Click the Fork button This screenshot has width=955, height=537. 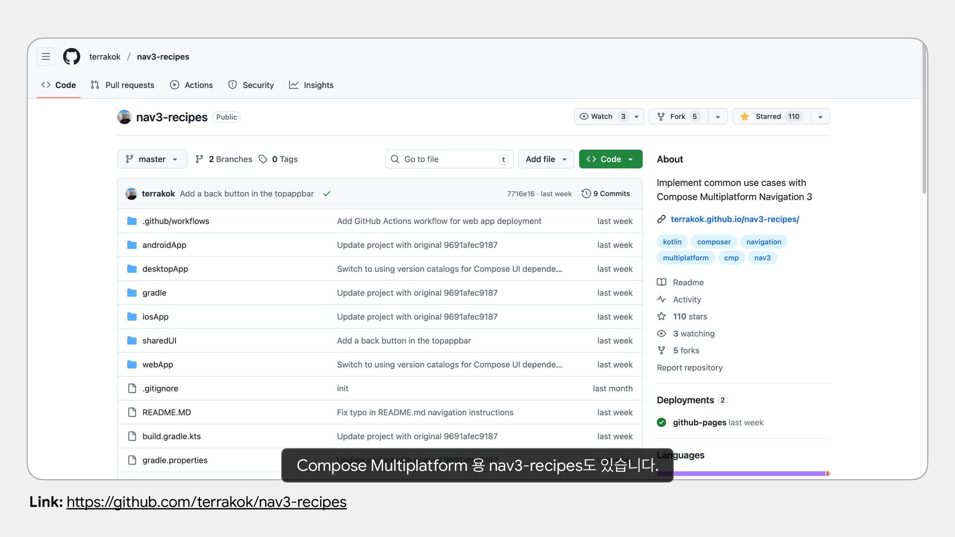pyautogui.click(x=677, y=116)
